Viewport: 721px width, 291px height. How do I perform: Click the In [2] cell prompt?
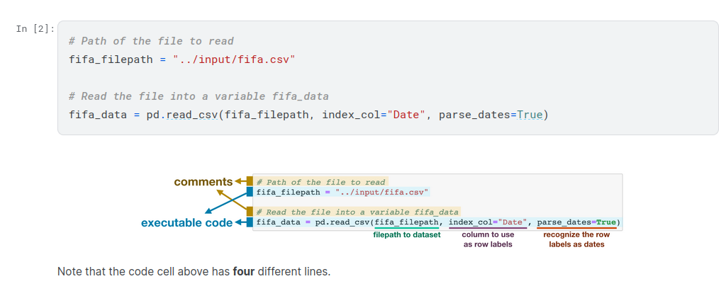pos(35,28)
